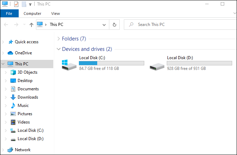
Task: Click the Properties icon in title bar
Action: tap(16, 4)
